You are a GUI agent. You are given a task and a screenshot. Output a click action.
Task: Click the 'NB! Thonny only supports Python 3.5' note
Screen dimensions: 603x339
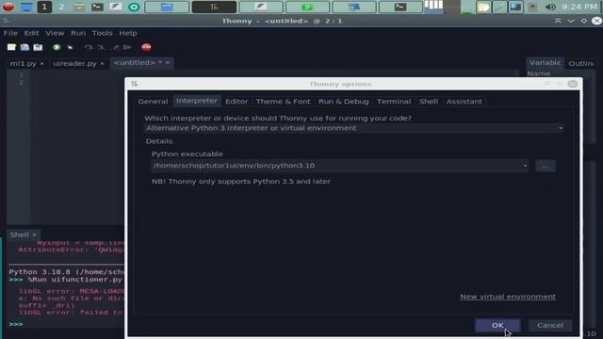(x=241, y=182)
